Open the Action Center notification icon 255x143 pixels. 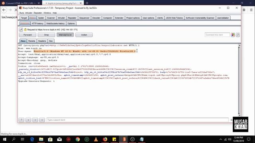pyautogui.click(x=249, y=139)
